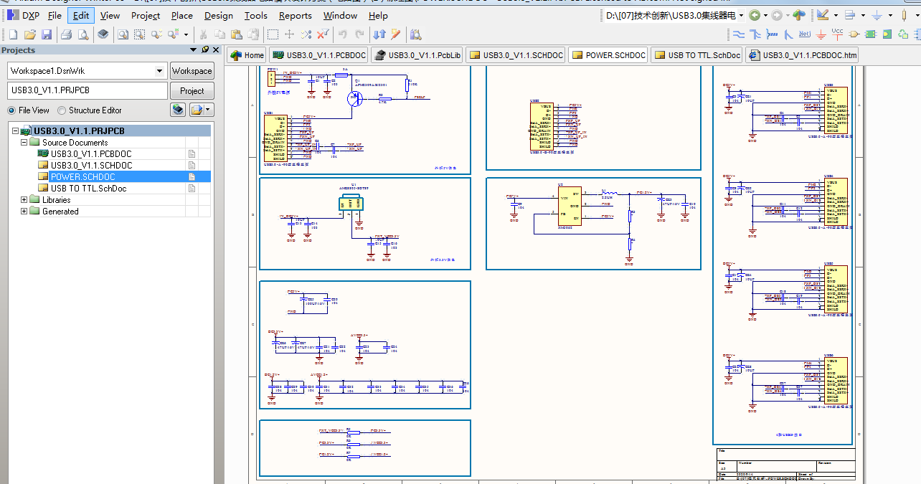
Task: Click the Clear Filter funnel icon
Action: coord(323,34)
